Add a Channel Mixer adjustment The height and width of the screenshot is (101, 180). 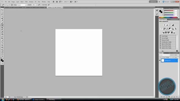point(175,29)
